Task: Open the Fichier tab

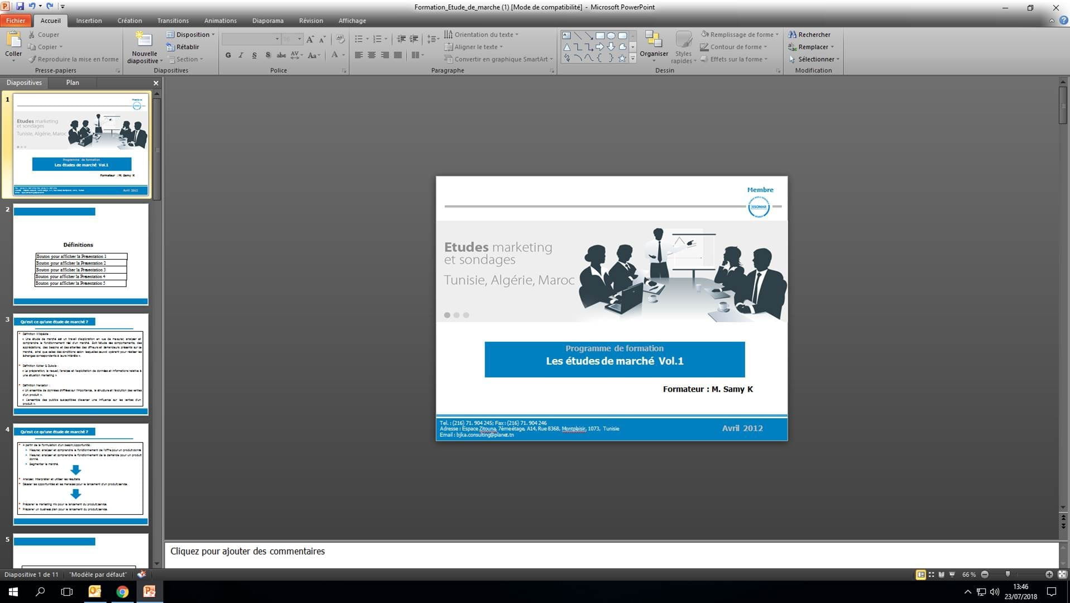Action: [16, 21]
